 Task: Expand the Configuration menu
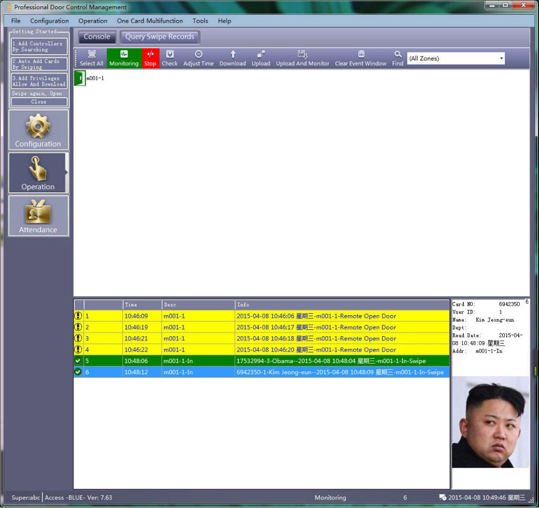tap(49, 20)
